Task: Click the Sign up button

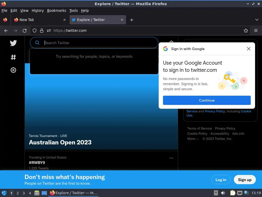Action: [245, 180]
